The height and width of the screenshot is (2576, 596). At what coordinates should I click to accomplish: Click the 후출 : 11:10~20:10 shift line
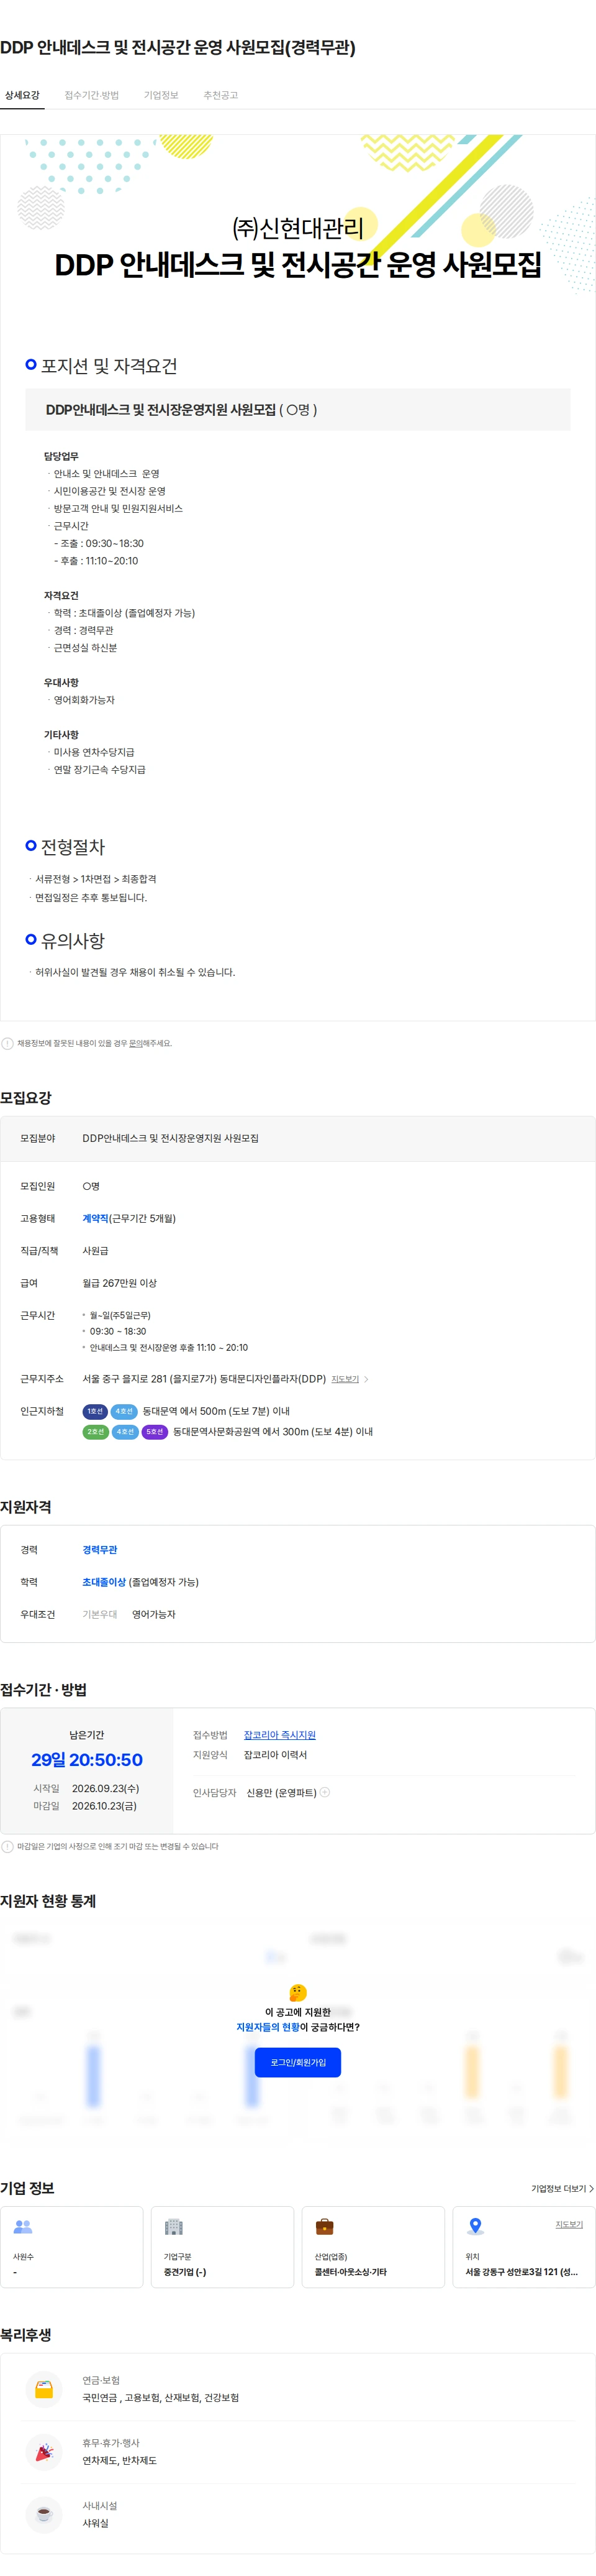tap(96, 561)
